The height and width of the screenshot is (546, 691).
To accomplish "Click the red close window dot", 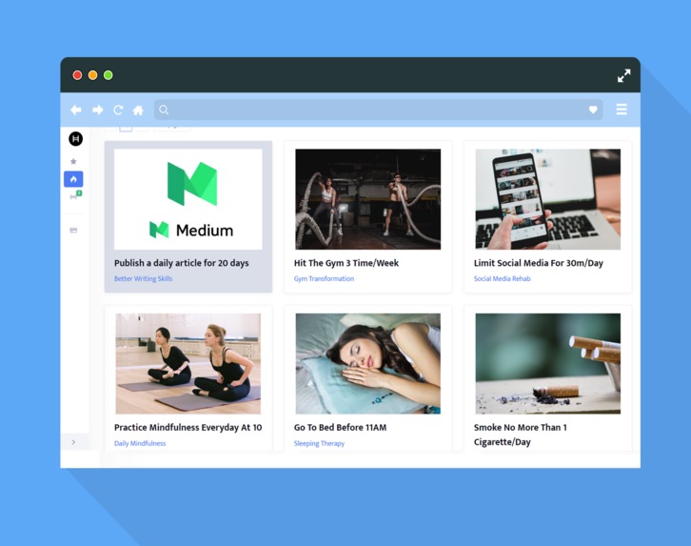I will pos(77,75).
